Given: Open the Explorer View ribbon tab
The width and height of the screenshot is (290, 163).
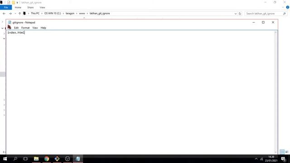Looking at the screenshot, I should click(x=42, y=7).
